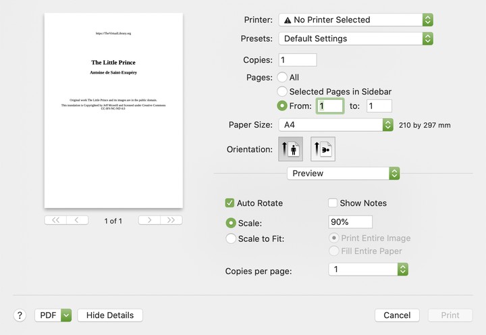486x335 pixels.
Task: Go to previous page with left arrow
Action: 77,220
